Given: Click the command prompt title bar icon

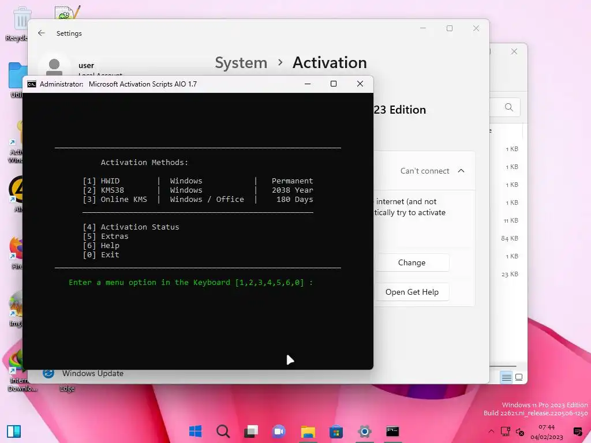Looking at the screenshot, I should pyautogui.click(x=32, y=84).
